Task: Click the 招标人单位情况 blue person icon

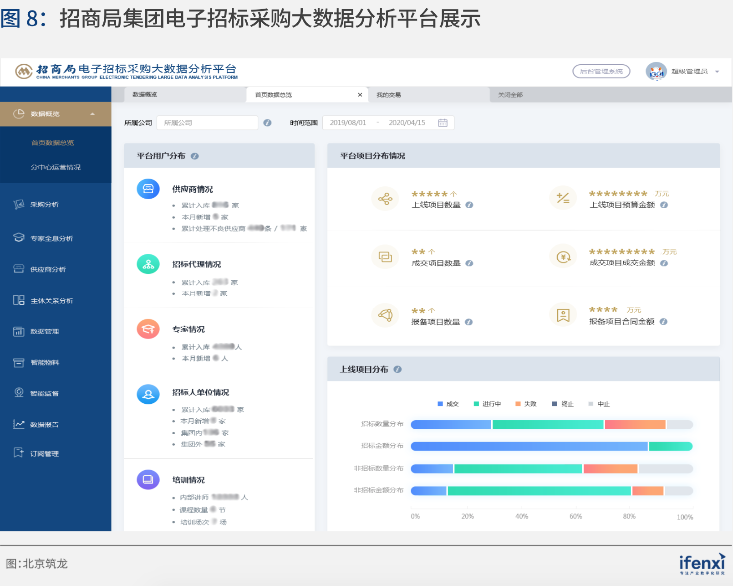Action: point(148,395)
